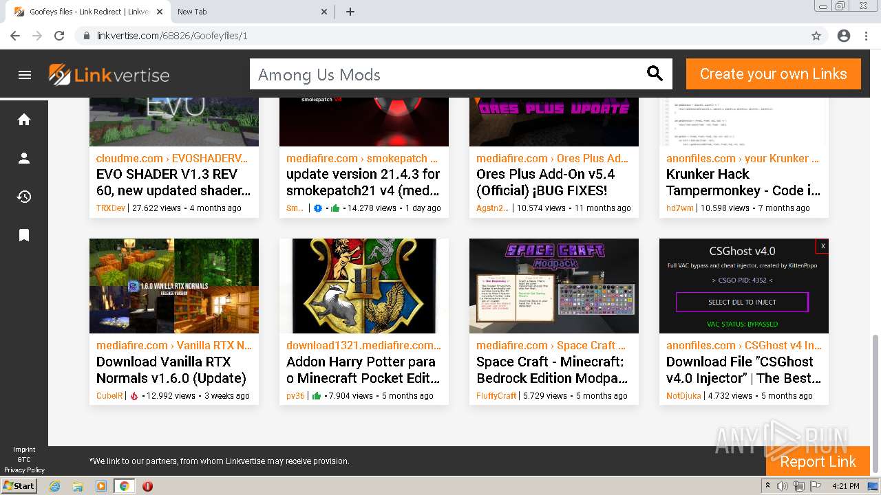Click author hd7wm
The height and width of the screenshot is (495, 881).
pyautogui.click(x=680, y=208)
